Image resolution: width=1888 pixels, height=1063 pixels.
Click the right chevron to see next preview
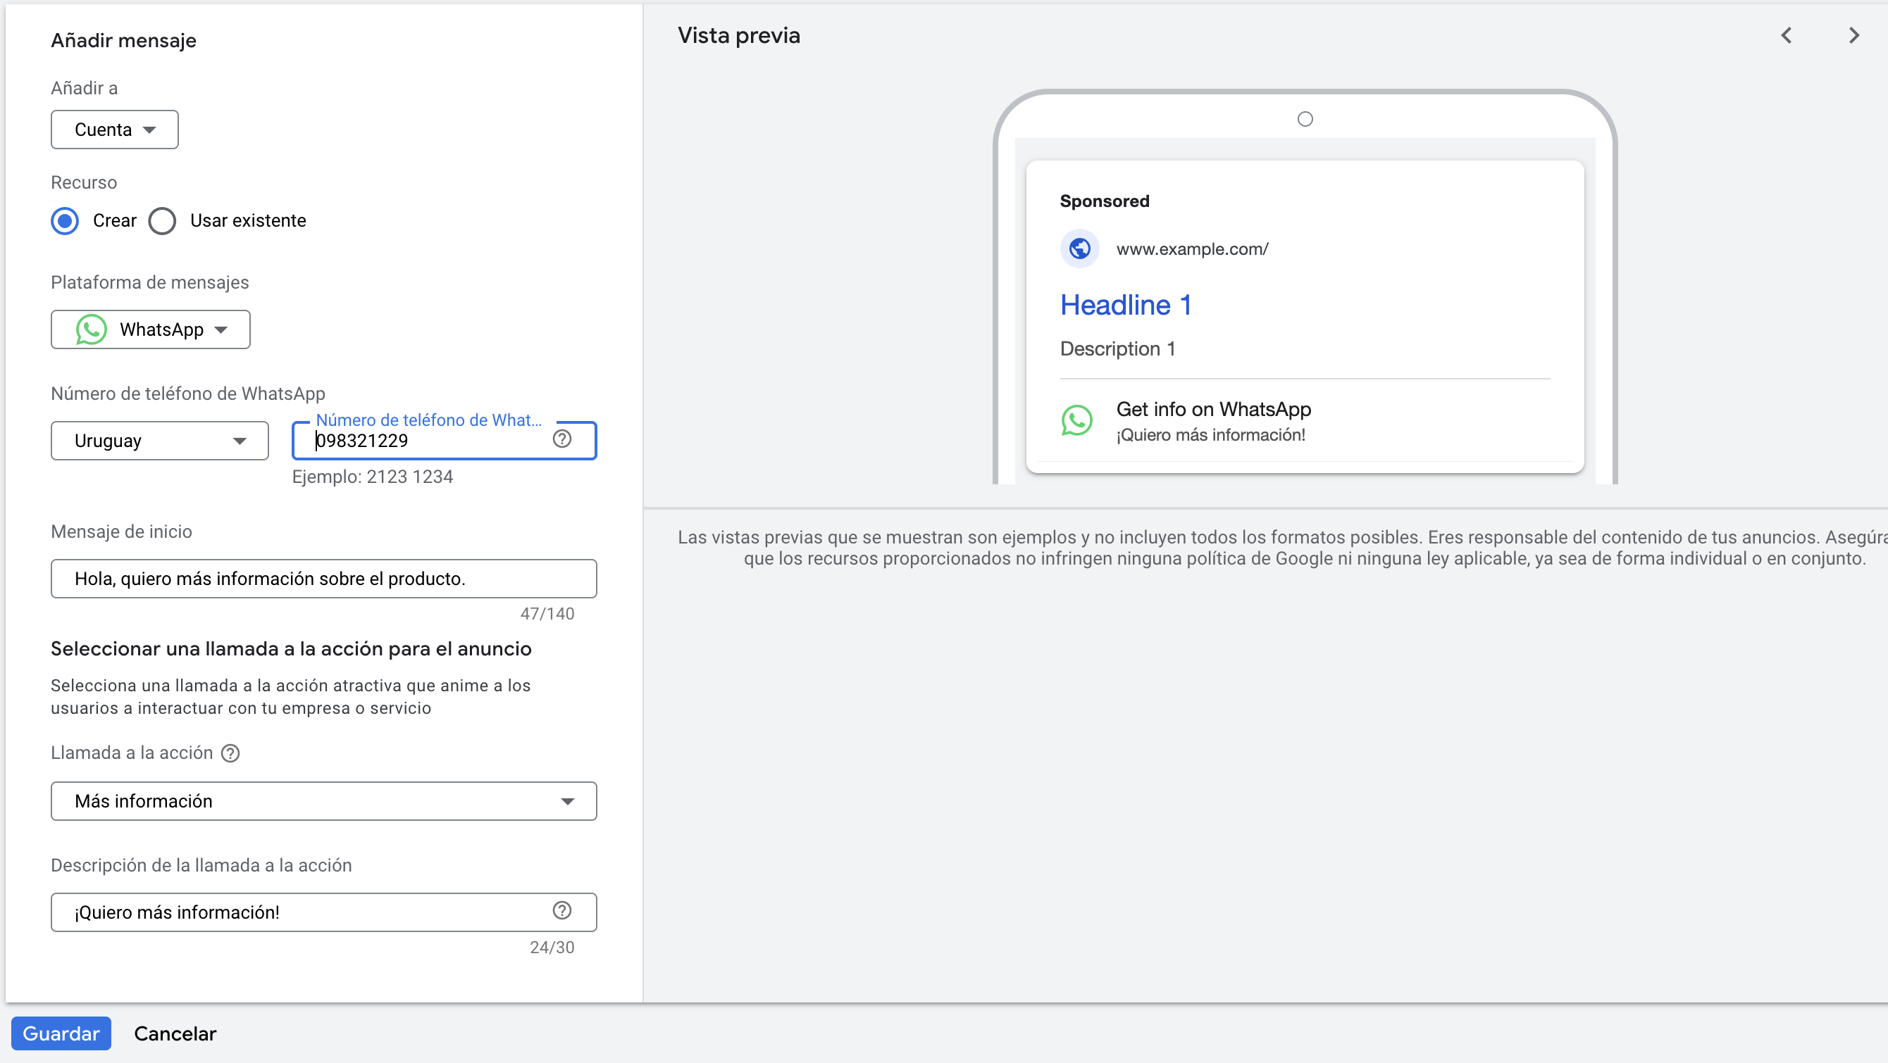click(1853, 34)
